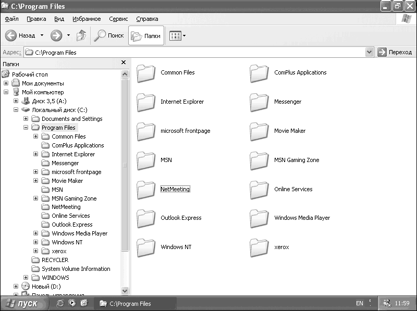Expand Диск 3,5 (A:) node
Viewport: 417px width, 311px height.
pyautogui.click(x=16, y=101)
